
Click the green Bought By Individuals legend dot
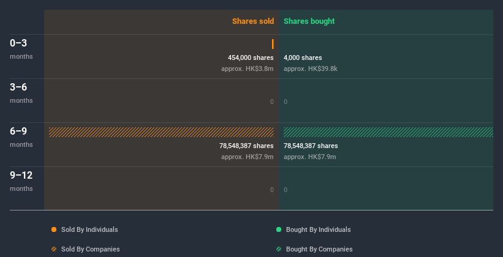click(279, 229)
